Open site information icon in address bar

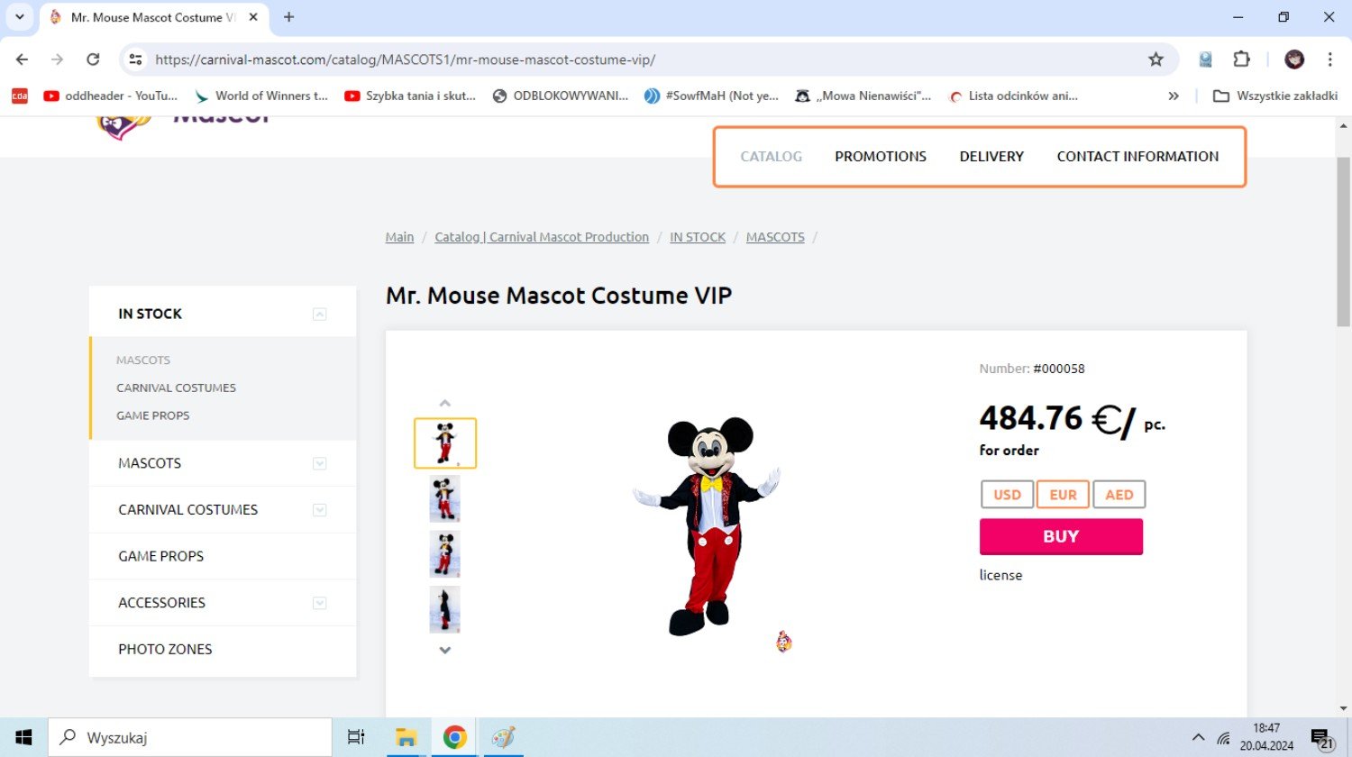(135, 59)
